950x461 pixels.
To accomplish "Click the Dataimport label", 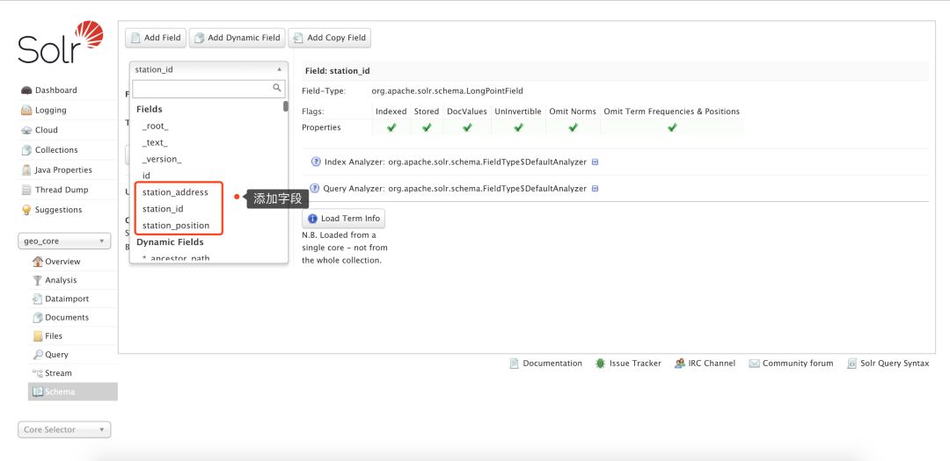I will point(67,299).
